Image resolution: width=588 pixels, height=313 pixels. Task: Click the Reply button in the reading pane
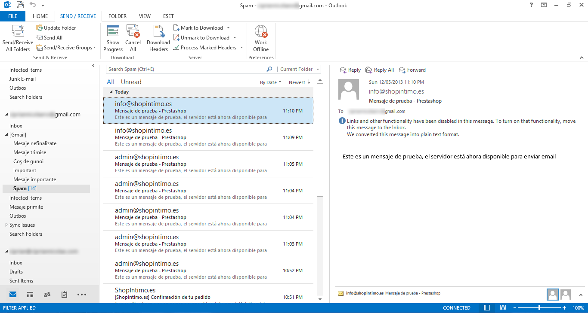coord(350,70)
